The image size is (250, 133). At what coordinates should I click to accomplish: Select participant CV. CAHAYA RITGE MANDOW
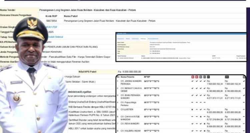coord(130,118)
